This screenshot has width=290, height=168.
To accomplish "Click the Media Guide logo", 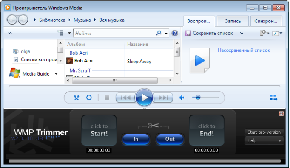I will (14, 73).
